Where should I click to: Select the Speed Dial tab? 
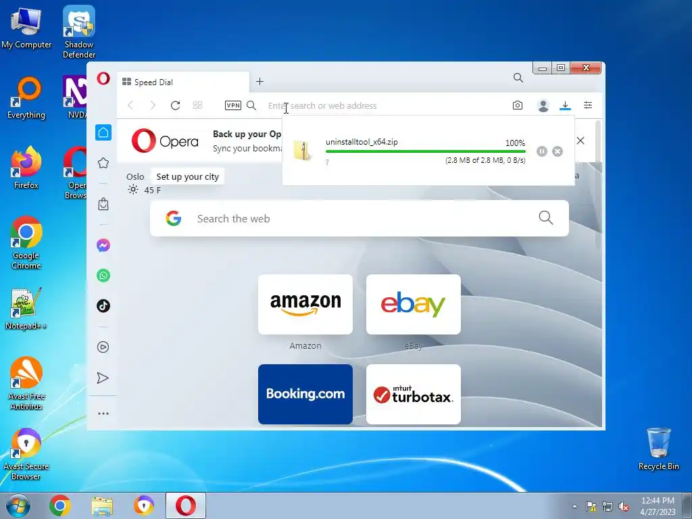pyautogui.click(x=183, y=82)
